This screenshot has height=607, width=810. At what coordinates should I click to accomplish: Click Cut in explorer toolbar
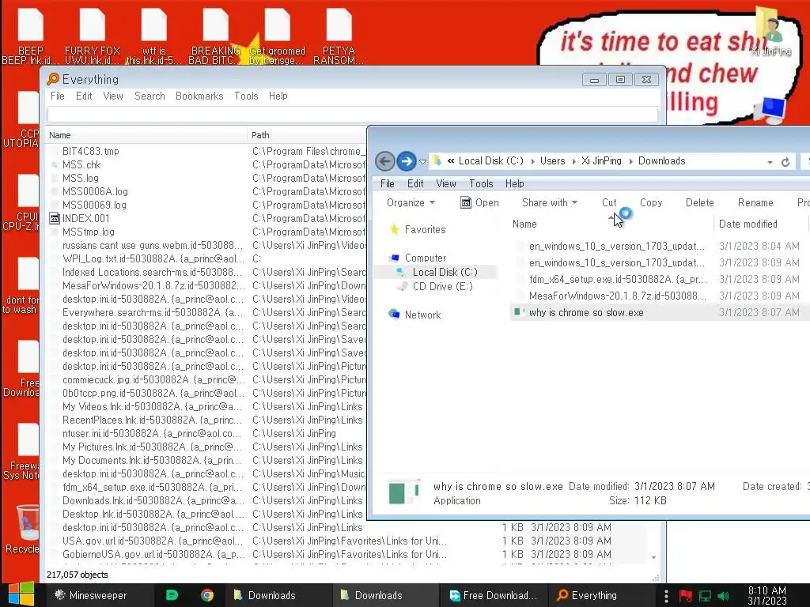(x=609, y=203)
